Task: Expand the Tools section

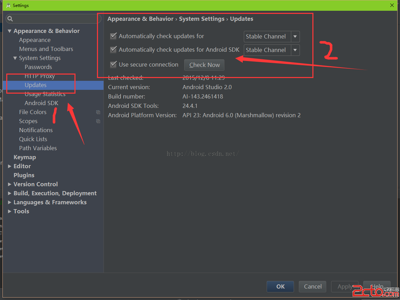Action: (x=9, y=211)
